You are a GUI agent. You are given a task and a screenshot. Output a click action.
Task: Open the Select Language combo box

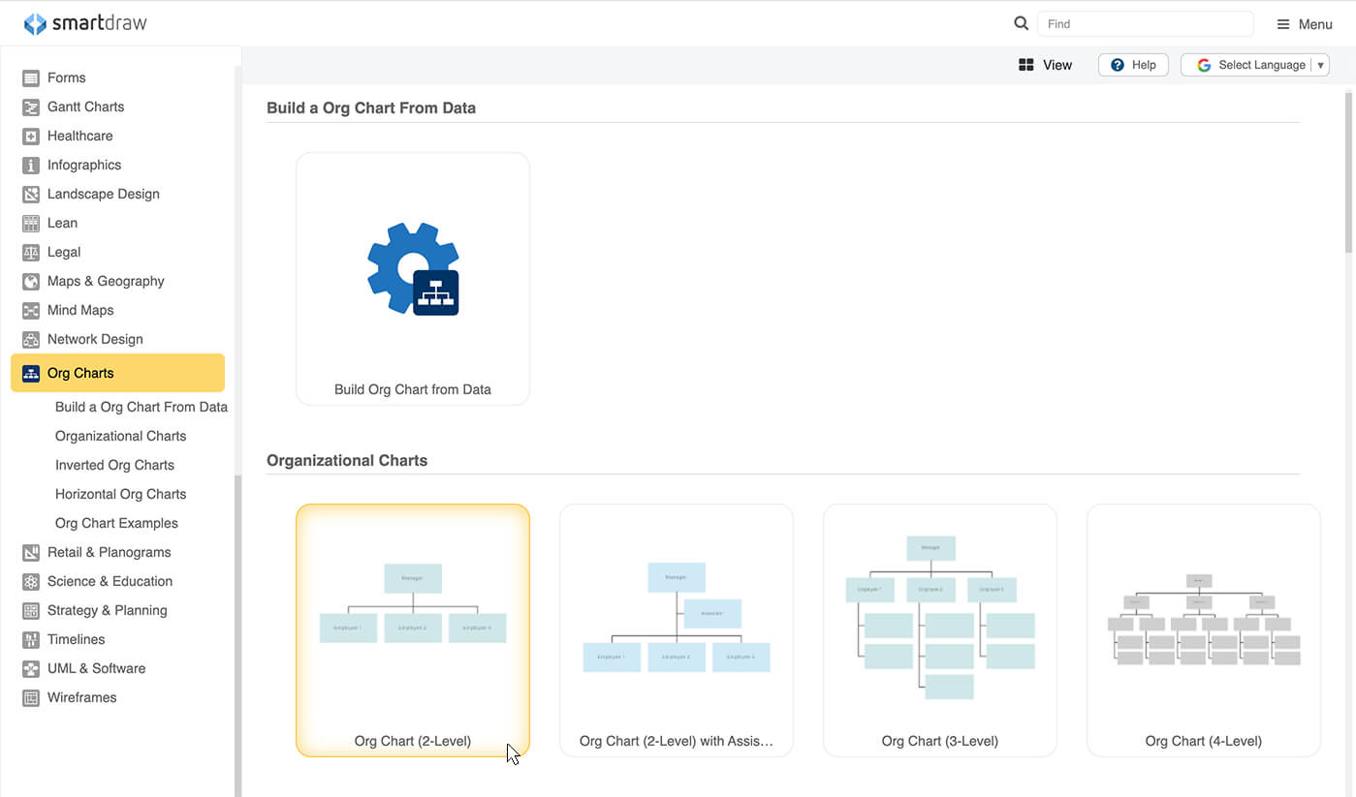point(1254,65)
